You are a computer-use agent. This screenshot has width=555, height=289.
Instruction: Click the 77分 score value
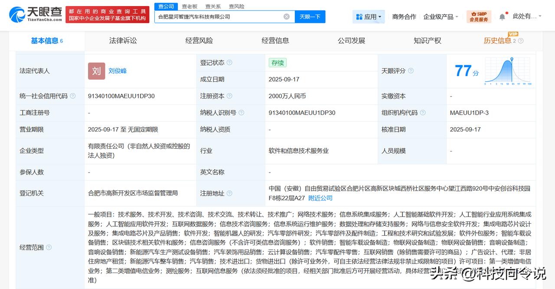tap(467, 71)
